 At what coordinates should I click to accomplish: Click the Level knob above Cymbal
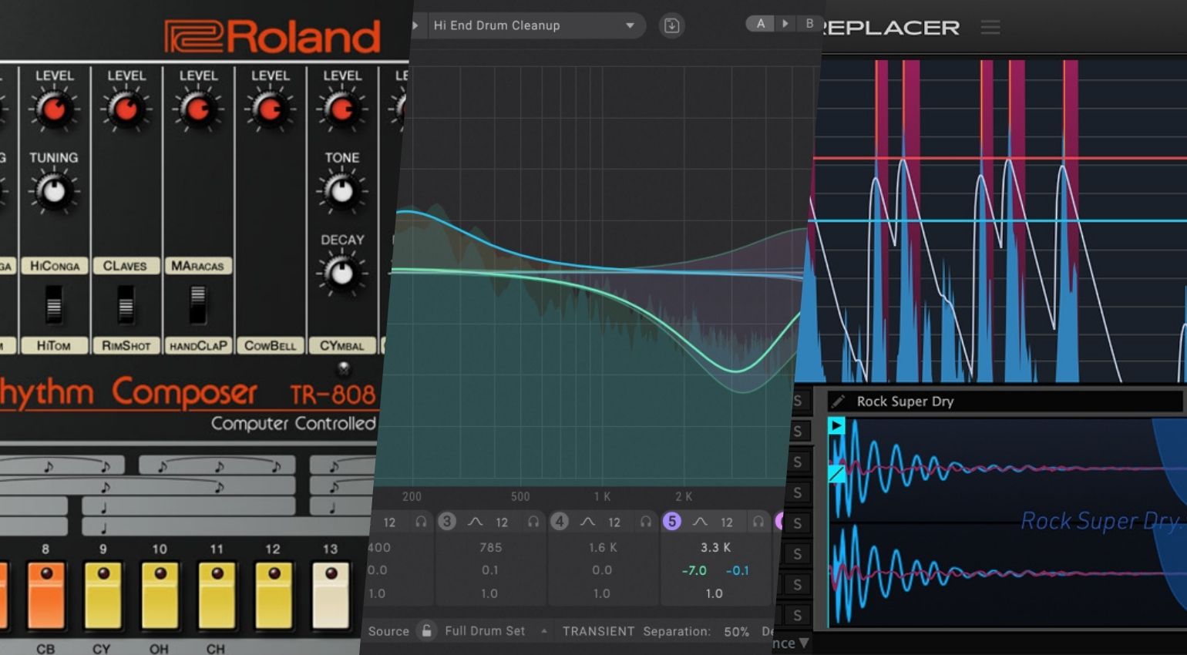point(341,110)
